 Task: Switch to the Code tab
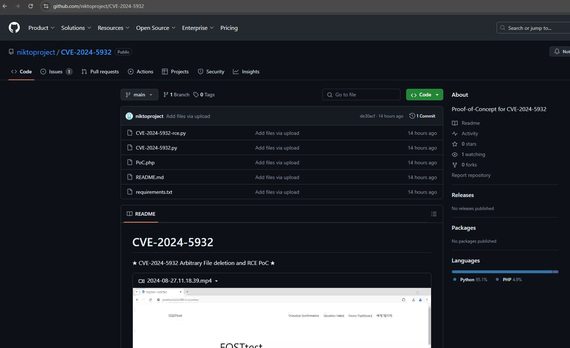pyautogui.click(x=21, y=72)
